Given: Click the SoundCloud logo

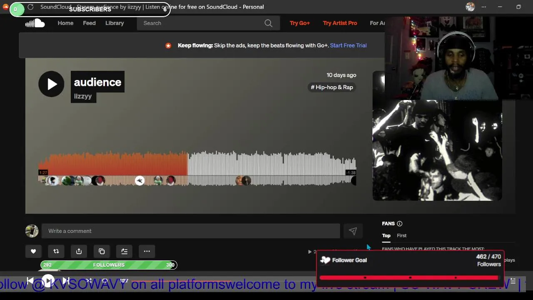Looking at the screenshot, I should pos(35,23).
